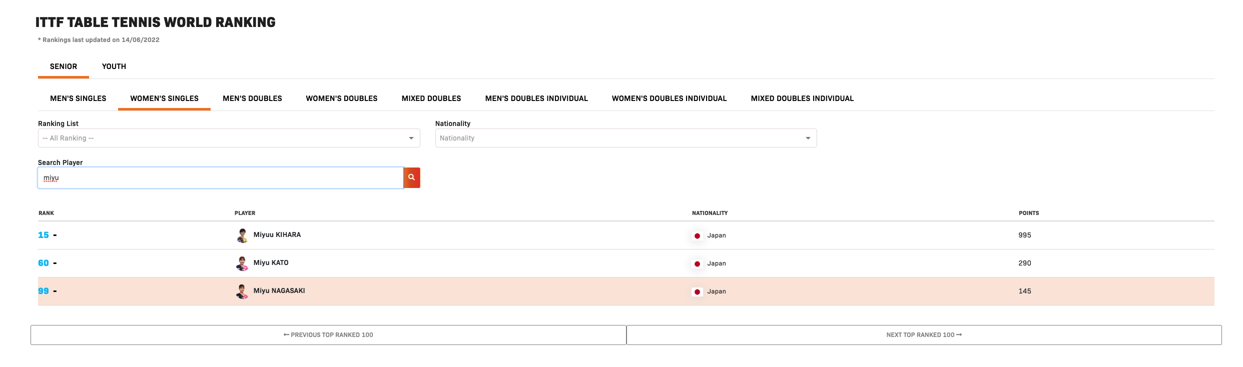
Task: Switch to the Youth tab
Action: (114, 66)
